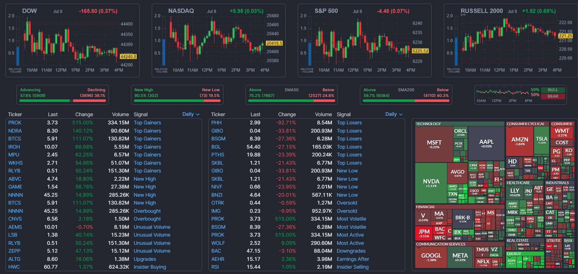This screenshot has width=578, height=274.
Task: Select the TSLA tile in the heatmap
Action: 542,140
